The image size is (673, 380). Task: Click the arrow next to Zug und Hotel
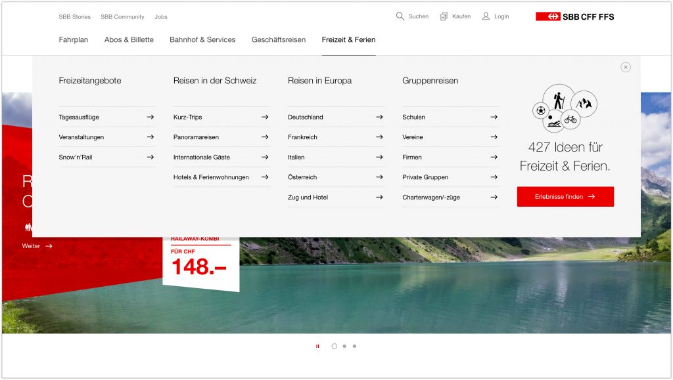pyautogui.click(x=380, y=197)
